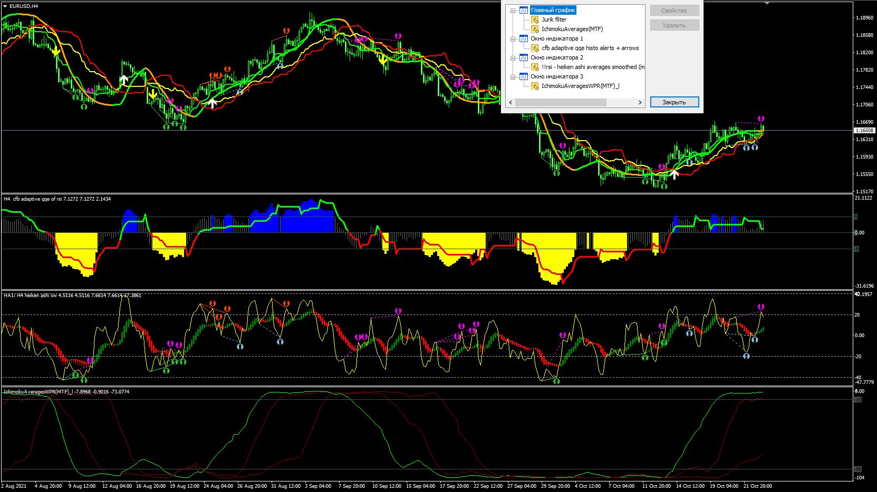Click the Окно индикатора 3 window icon

point(524,76)
